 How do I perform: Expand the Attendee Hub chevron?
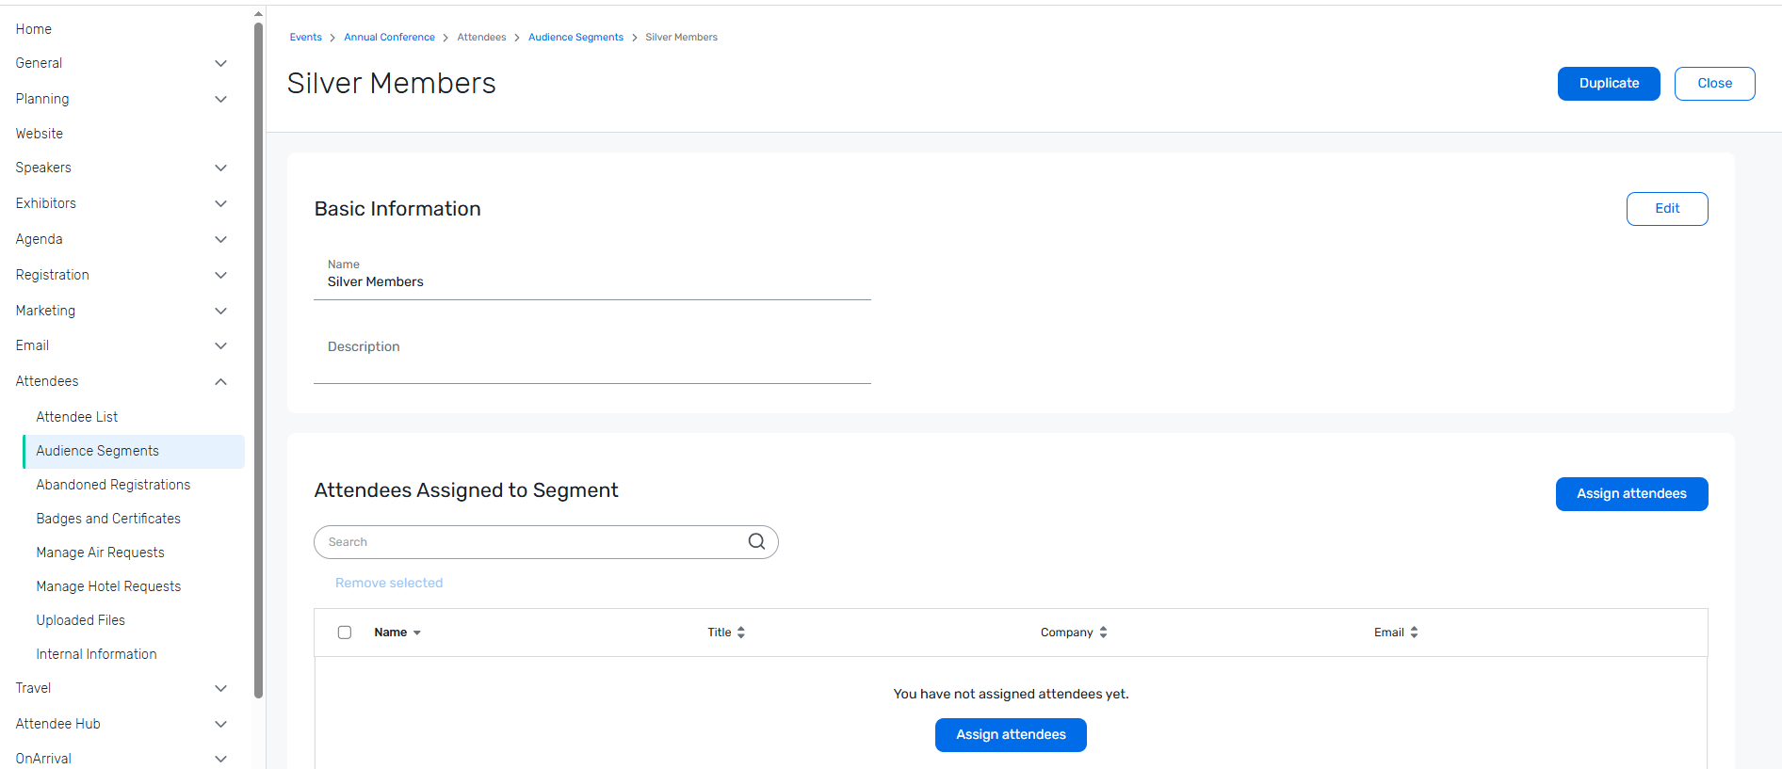tap(220, 724)
